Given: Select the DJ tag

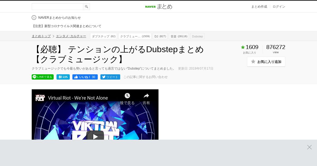Looking at the screenshot, I should point(160,36).
